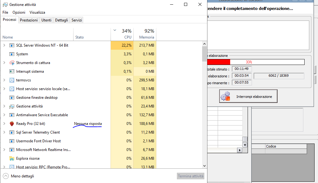Screen dimensions: 318x183
Task: Maximize the Gestione attività window
Action: click(186, 4)
